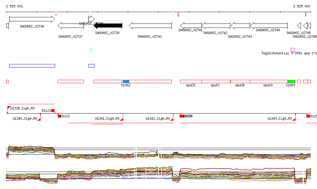Click the blue S1062 segment
Image resolution: width=317 pixels, height=189 pixels.
pyautogui.click(x=126, y=81)
